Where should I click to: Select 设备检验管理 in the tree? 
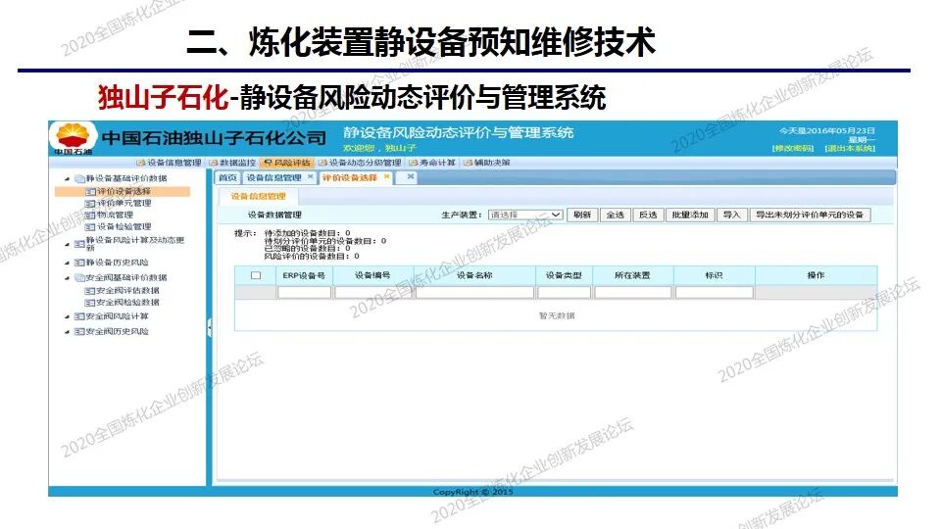(124, 226)
